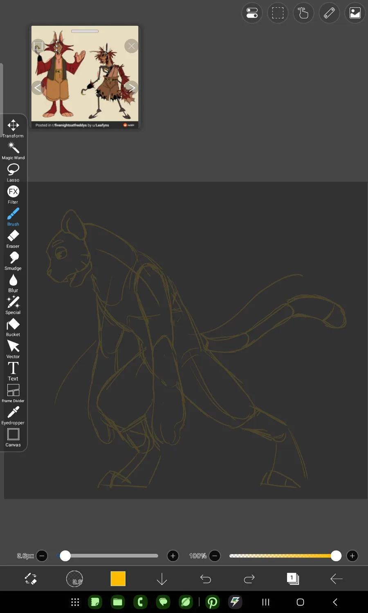Image resolution: width=368 pixels, height=613 pixels.
Task: Show previous reference image
Action: tap(38, 87)
